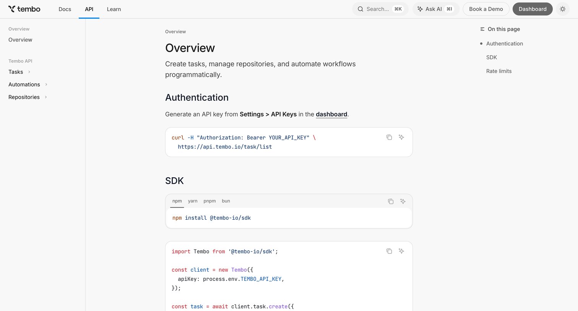Jump to Authentication in On this page
This screenshot has width=578, height=311.
point(505,44)
